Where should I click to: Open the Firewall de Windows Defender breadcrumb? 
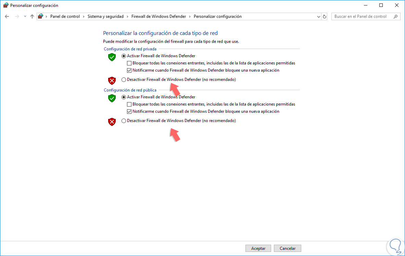pos(159,16)
